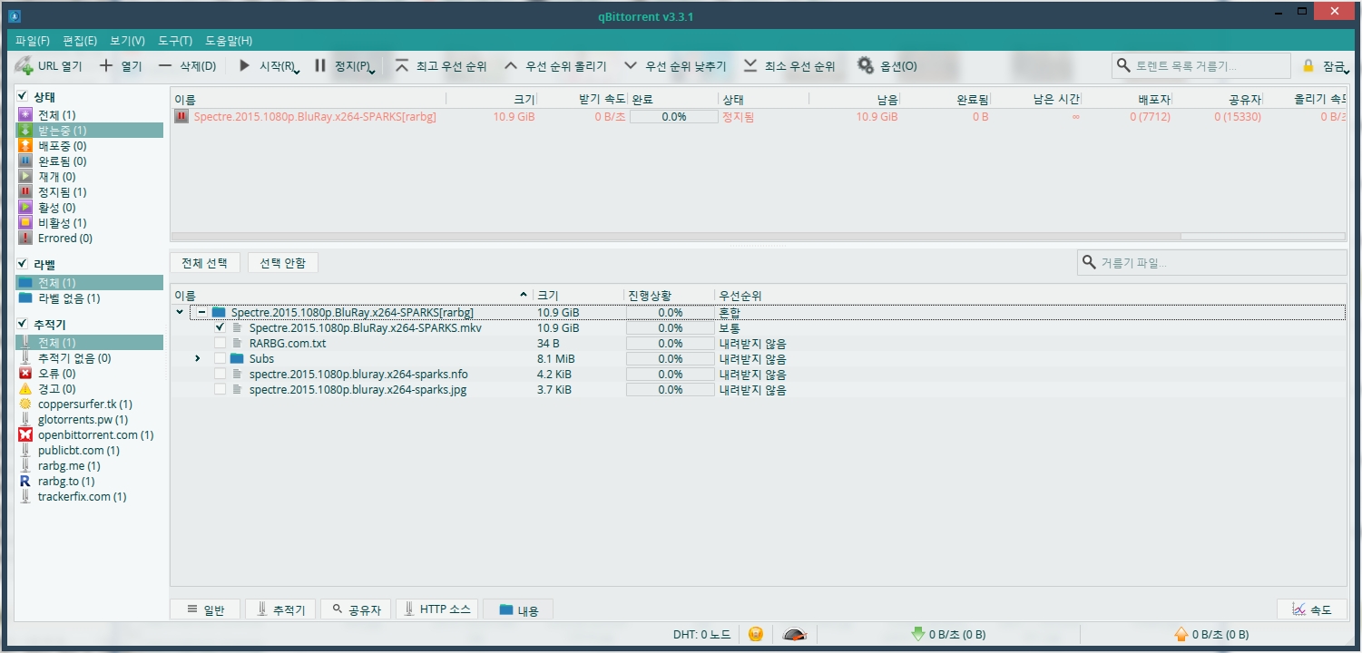This screenshot has width=1362, height=653.
Task: Toggle the 추적기 section checkbox
Action: pyautogui.click(x=23, y=324)
